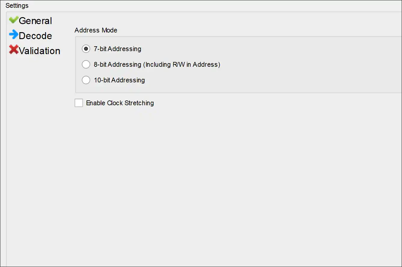Click the "Enable Clock Stretching" label text
Image resolution: width=402 pixels, height=267 pixels.
[120, 103]
